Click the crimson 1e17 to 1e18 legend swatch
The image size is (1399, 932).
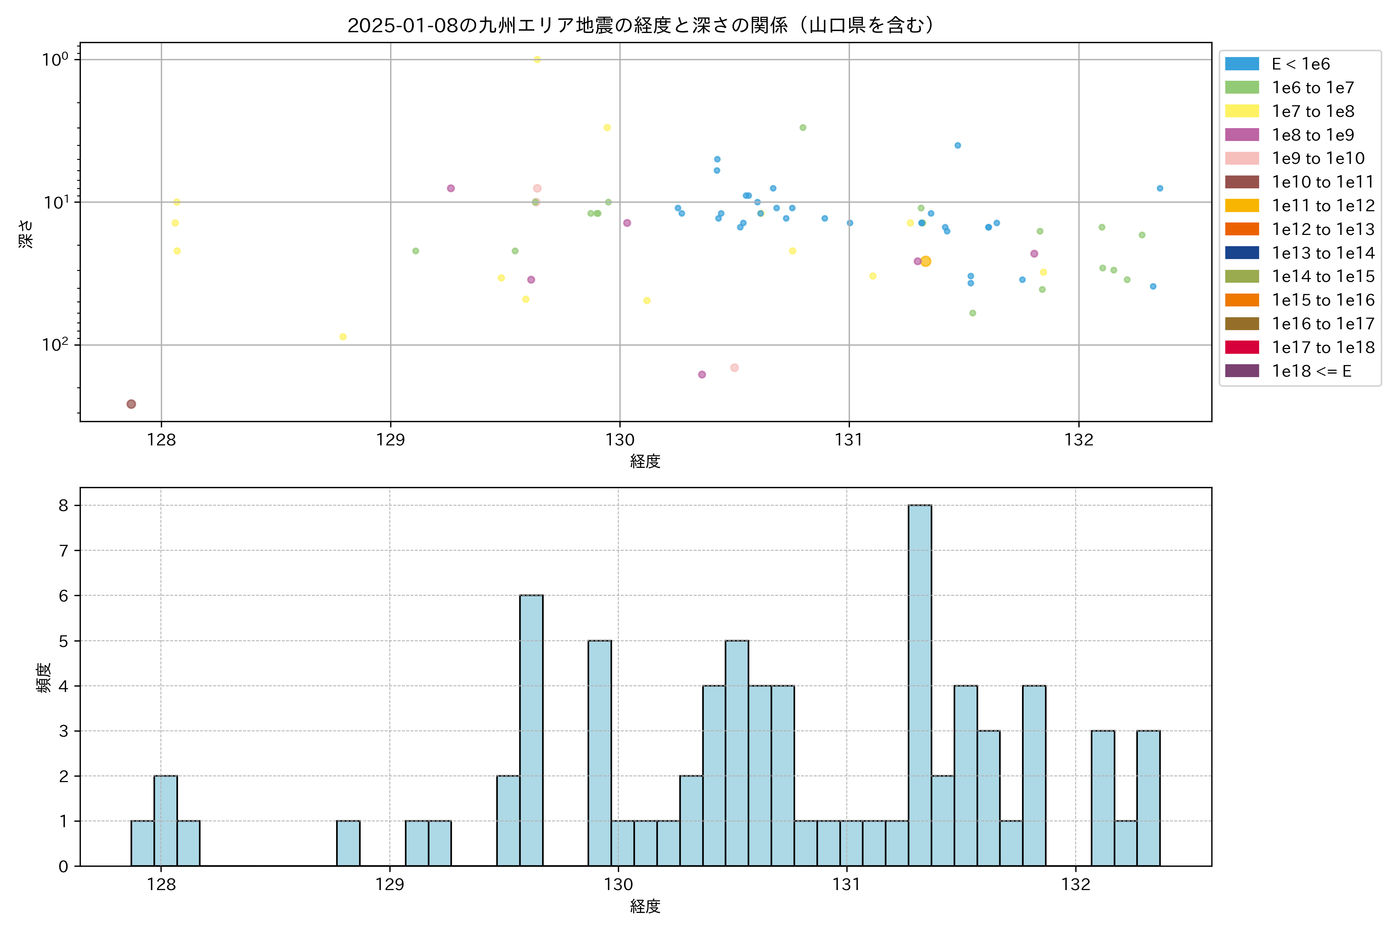tap(1241, 347)
